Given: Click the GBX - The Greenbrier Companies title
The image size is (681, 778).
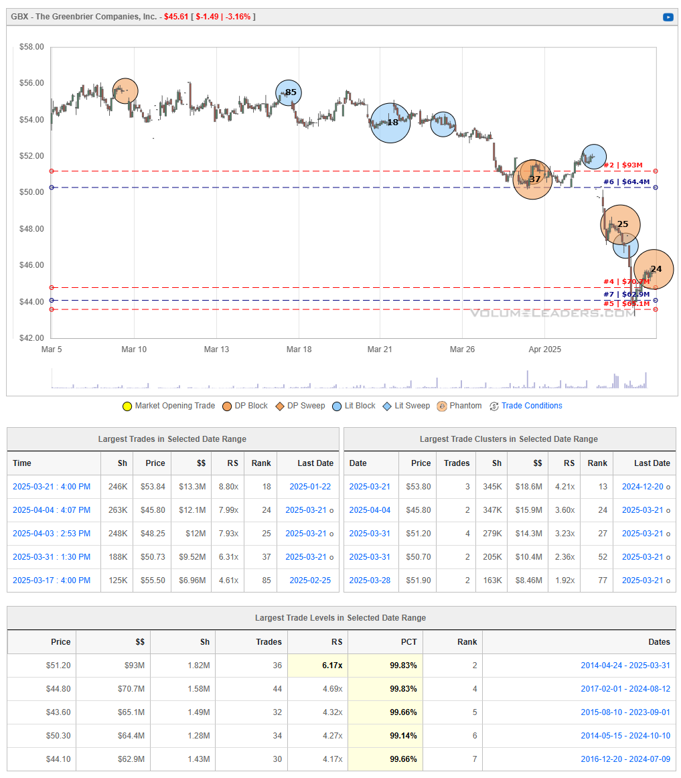Looking at the screenshot, I should tap(84, 17).
